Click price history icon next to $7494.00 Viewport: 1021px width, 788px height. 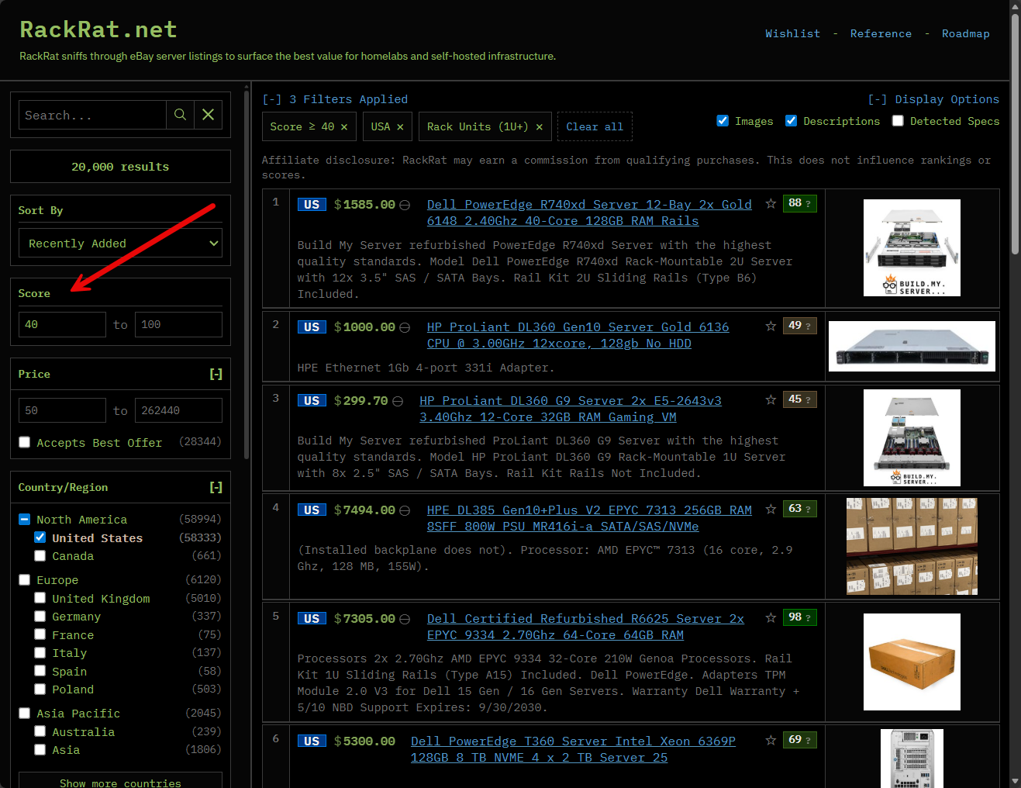405,510
